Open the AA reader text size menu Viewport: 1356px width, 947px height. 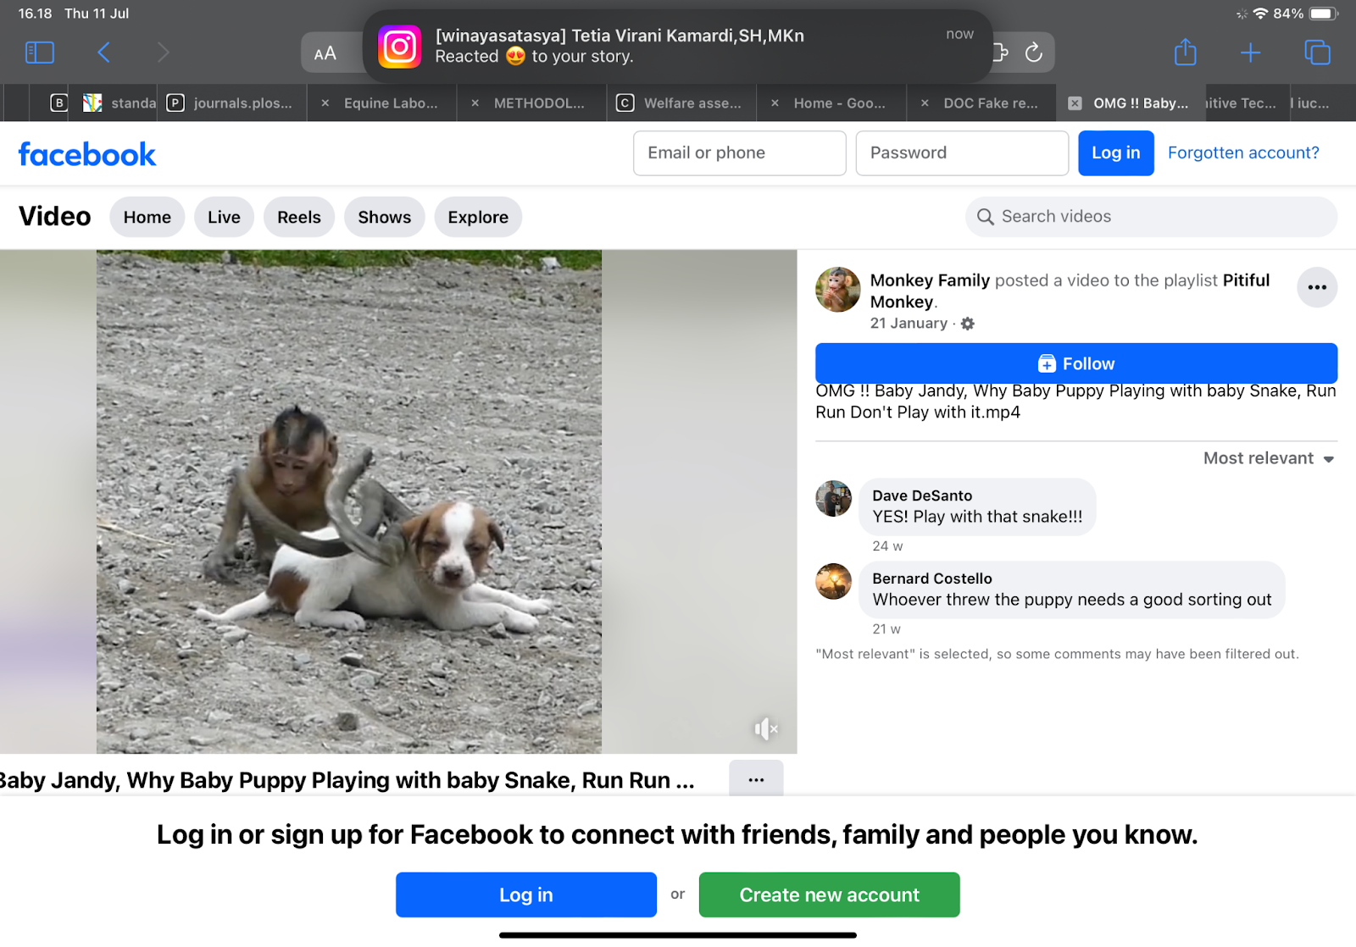pos(325,53)
